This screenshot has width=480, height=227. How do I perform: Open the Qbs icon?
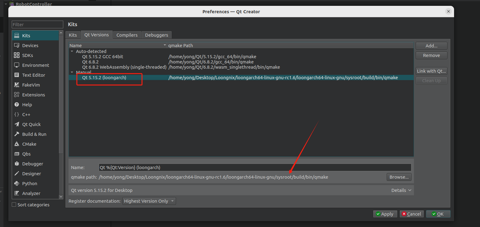(x=17, y=154)
